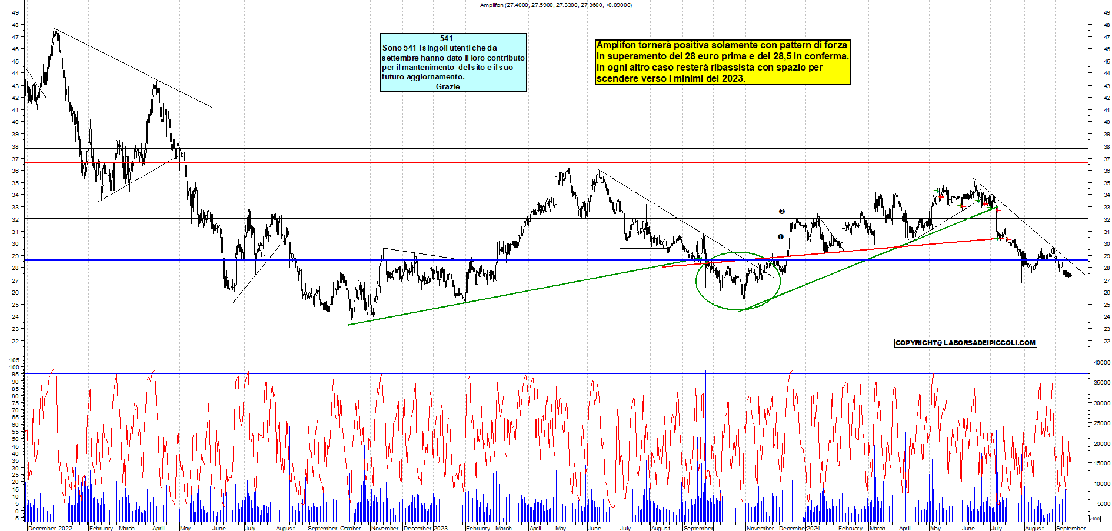The width and height of the screenshot is (1112, 531).
Task: Click the "35000" volume axis label
Action: click(x=1102, y=383)
